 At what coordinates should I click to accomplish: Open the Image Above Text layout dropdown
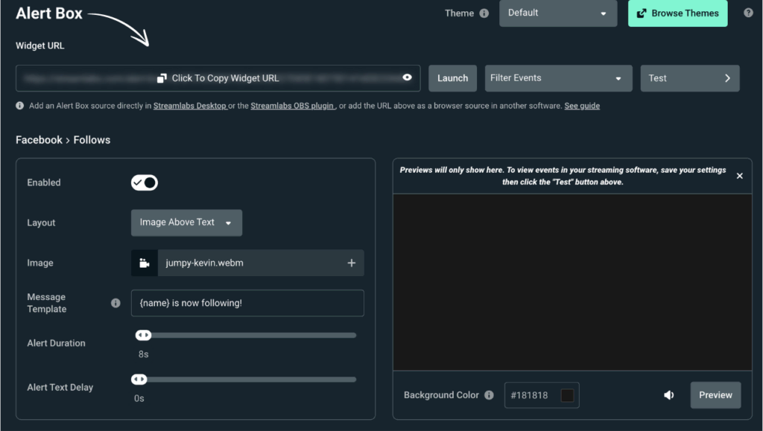(x=186, y=223)
